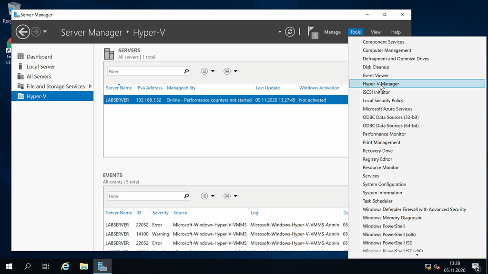Click the All Servers sidebar icon
Screen dimensions: 488x274
click(20, 76)
